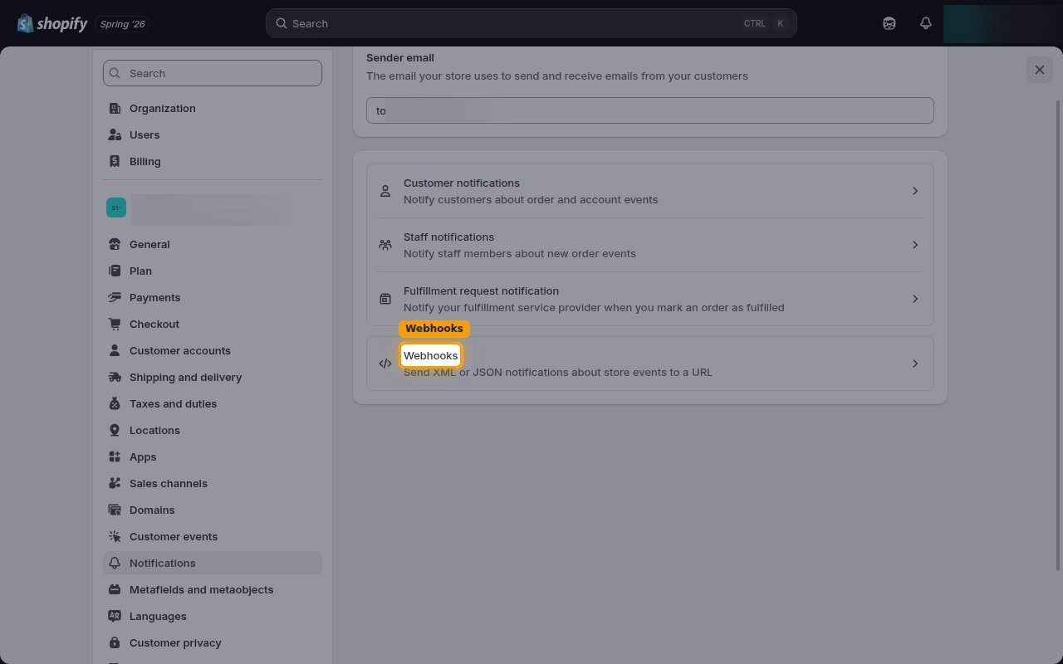
Task: Go to Organization settings
Action: coord(213,108)
